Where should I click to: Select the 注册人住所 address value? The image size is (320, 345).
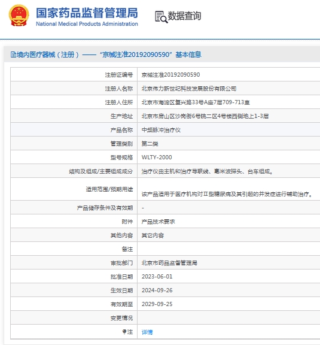[x=196, y=102]
